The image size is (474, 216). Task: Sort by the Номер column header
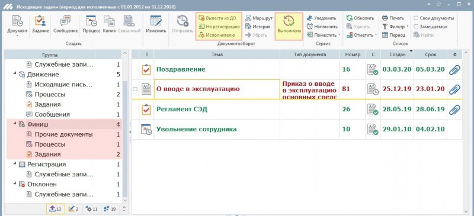(353, 54)
